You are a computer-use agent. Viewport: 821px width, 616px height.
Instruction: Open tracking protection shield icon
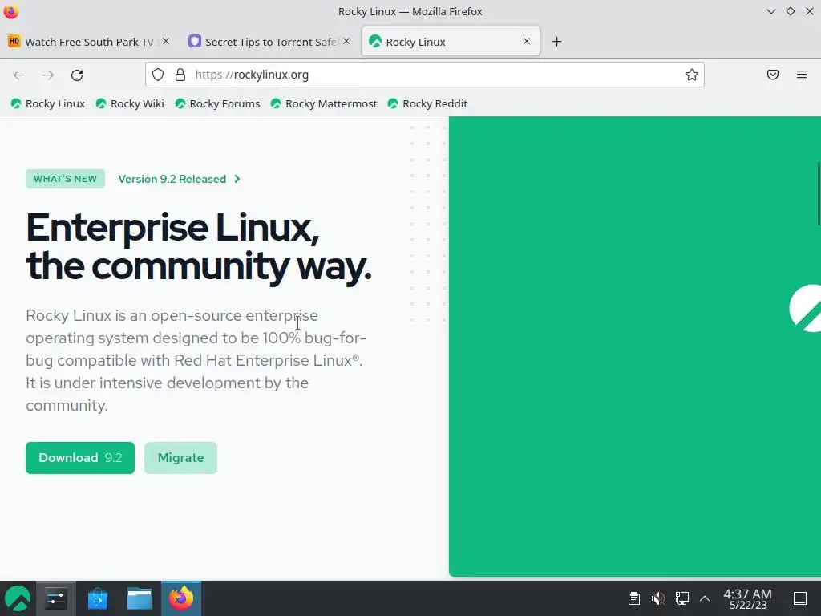(x=158, y=75)
